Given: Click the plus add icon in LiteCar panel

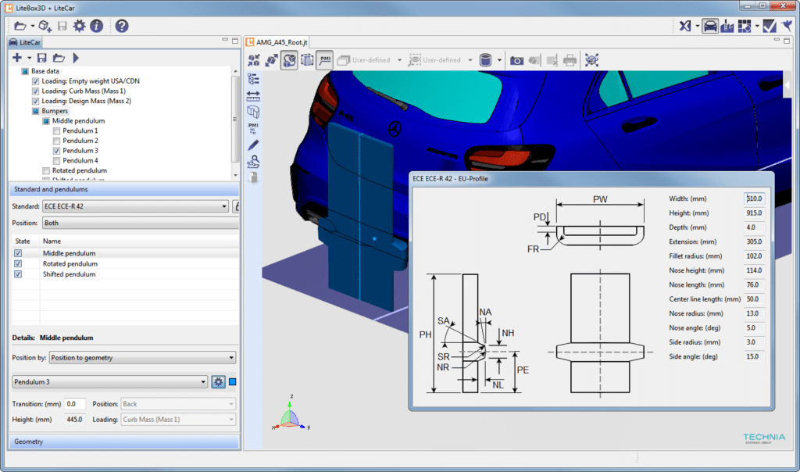Looking at the screenshot, I should pyautogui.click(x=17, y=58).
